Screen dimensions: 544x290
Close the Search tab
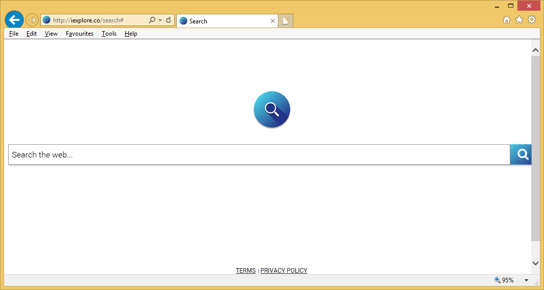coord(273,21)
